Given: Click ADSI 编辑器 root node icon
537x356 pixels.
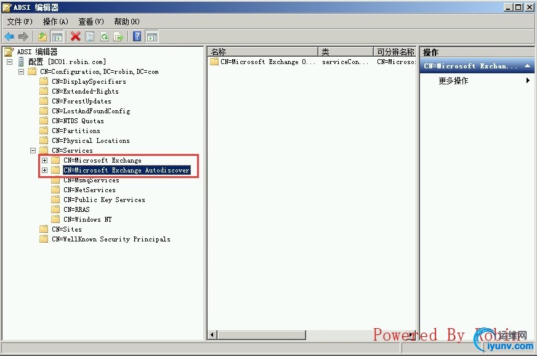Looking at the screenshot, I should point(9,52).
